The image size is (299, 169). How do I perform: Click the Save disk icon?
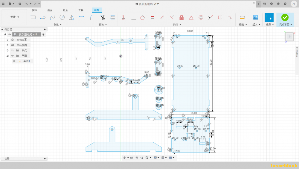click(x=20, y=4)
